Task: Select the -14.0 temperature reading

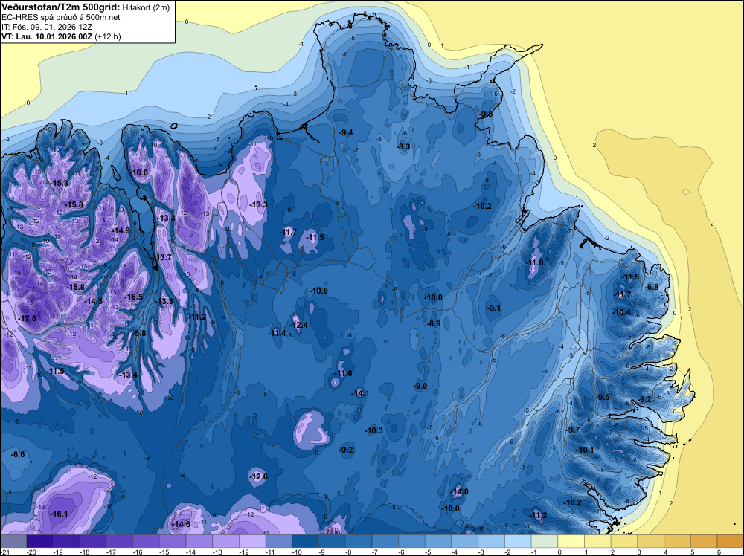Action: click(x=459, y=491)
